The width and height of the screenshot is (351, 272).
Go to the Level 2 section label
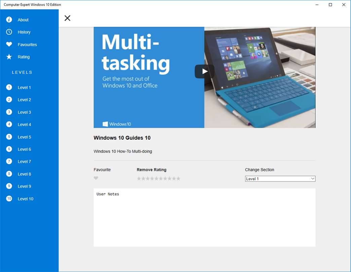[25, 100]
